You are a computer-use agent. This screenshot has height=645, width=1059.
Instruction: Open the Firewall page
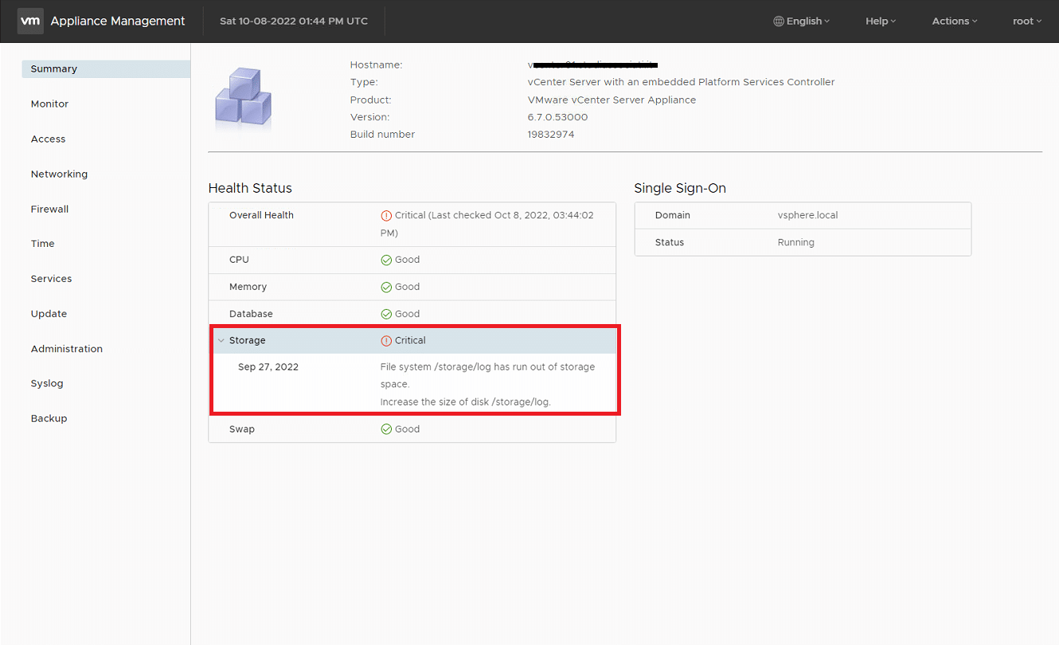click(x=49, y=209)
